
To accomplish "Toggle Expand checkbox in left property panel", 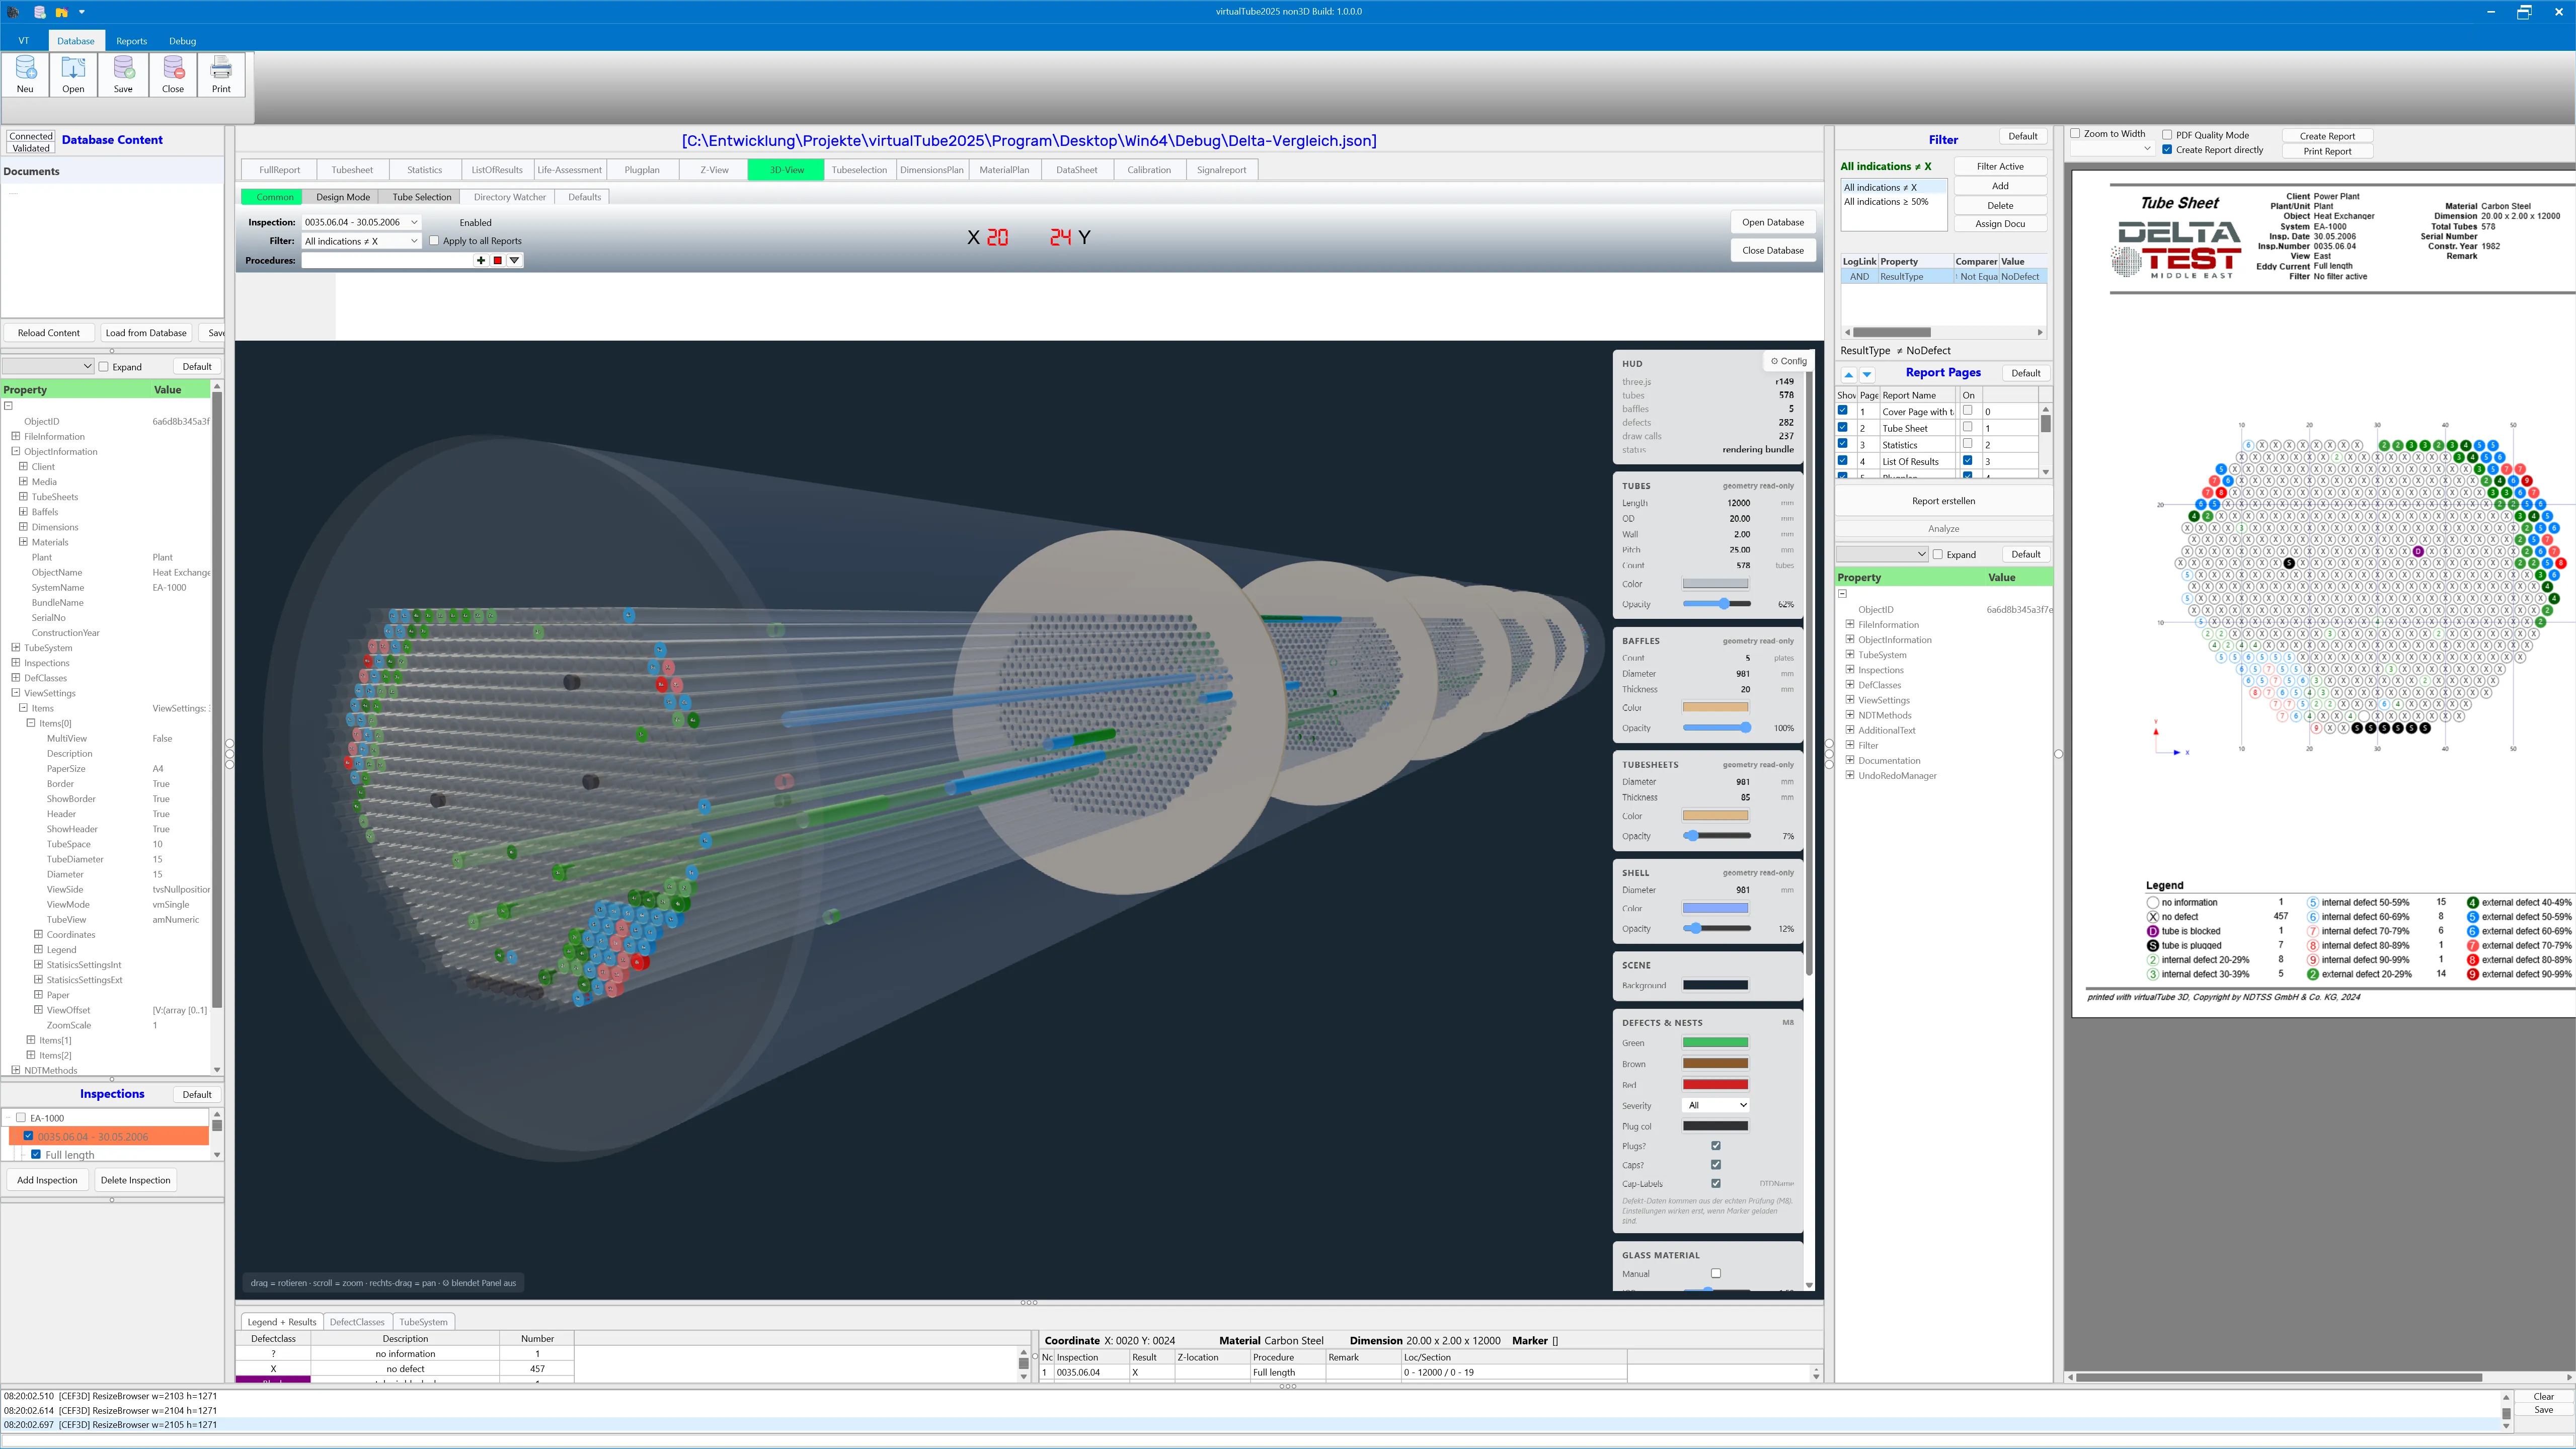I will coord(104,367).
